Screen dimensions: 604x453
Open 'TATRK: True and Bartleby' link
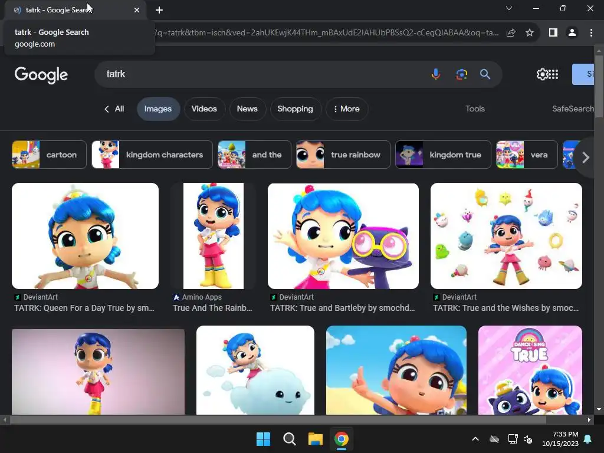pyautogui.click(x=343, y=308)
